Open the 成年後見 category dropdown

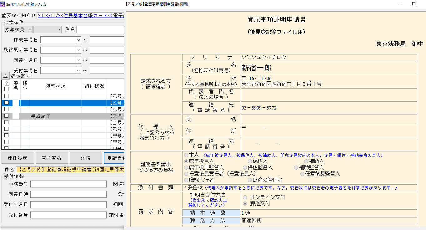tap(18, 29)
